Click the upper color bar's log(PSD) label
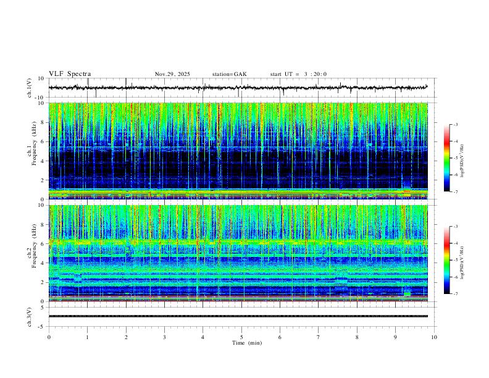Viewport: 489px width, 378px height. (462, 161)
